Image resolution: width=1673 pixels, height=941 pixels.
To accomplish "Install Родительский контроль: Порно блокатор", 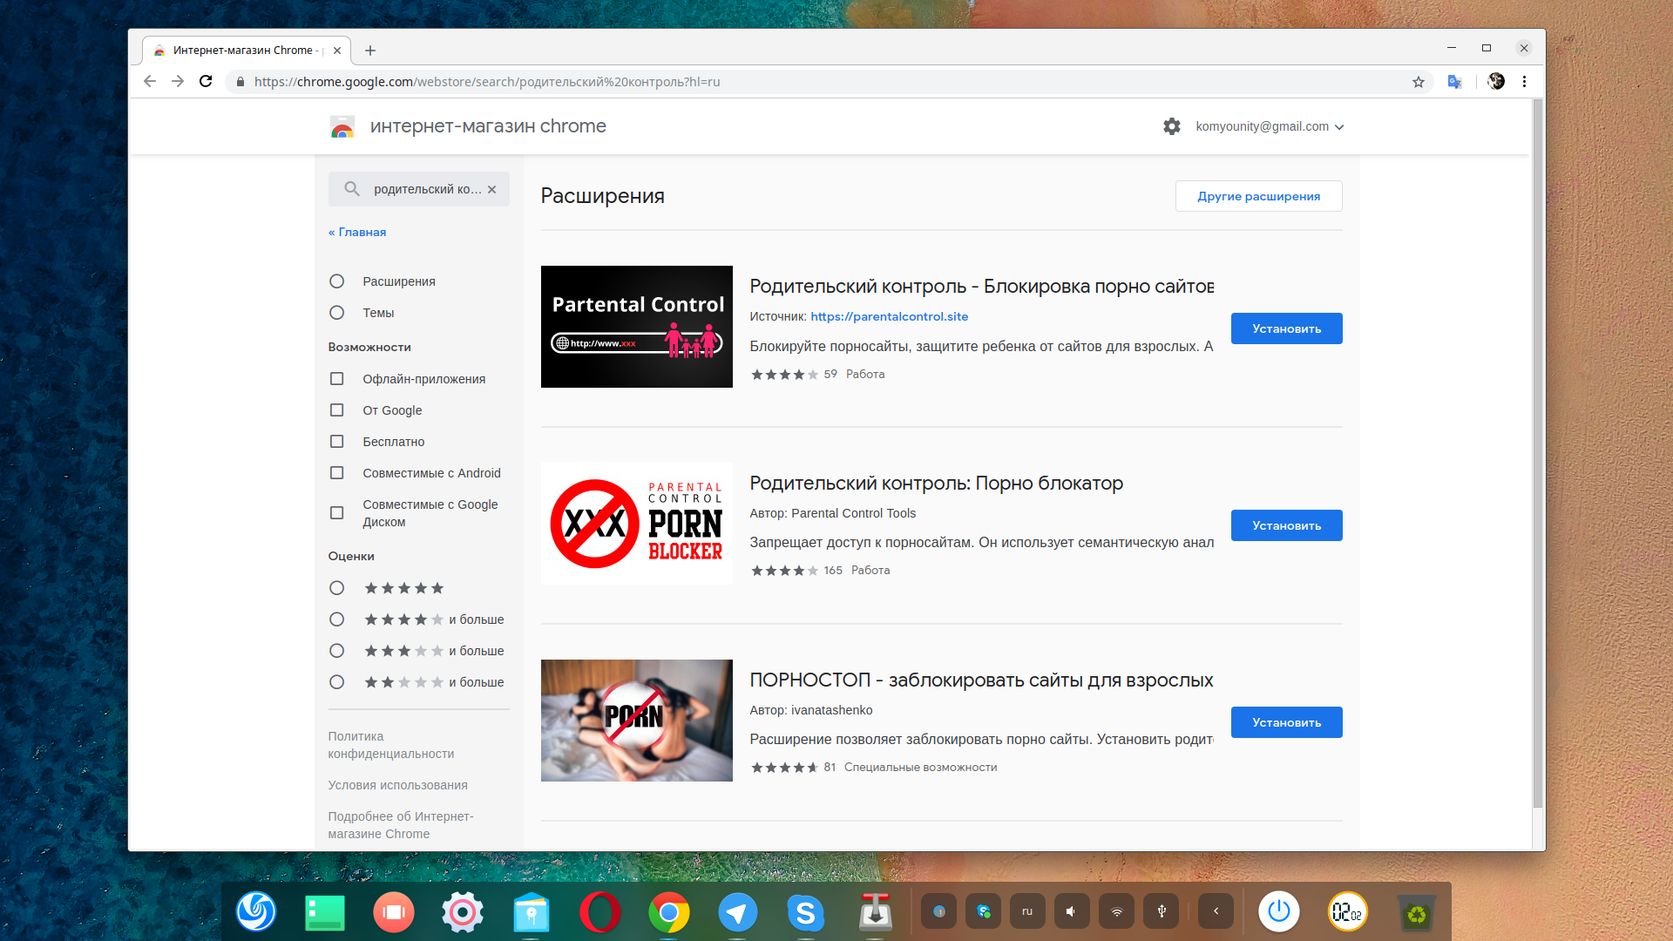I will (1286, 525).
